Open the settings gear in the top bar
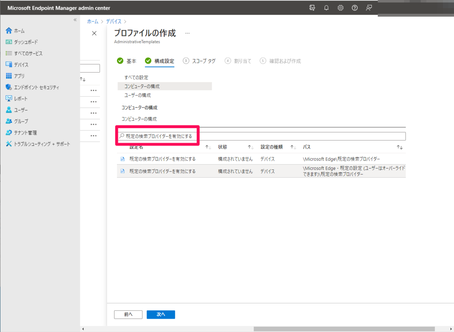Image resolution: width=454 pixels, height=332 pixels. (340, 8)
